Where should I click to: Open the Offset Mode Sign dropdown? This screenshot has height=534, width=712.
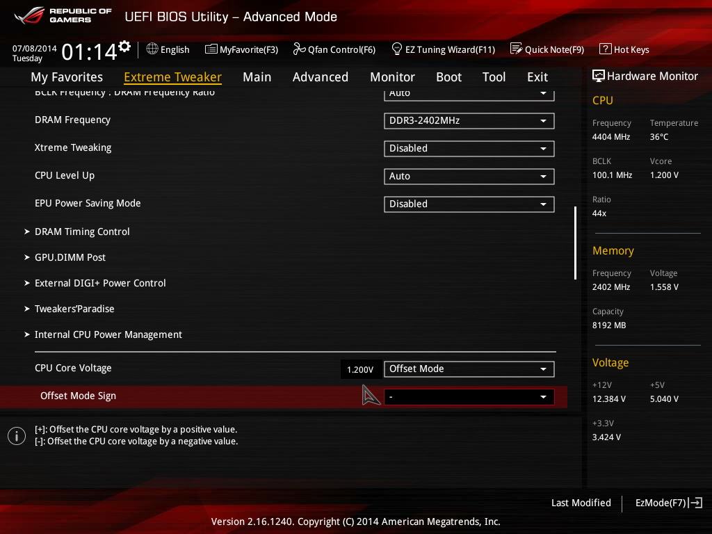469,397
